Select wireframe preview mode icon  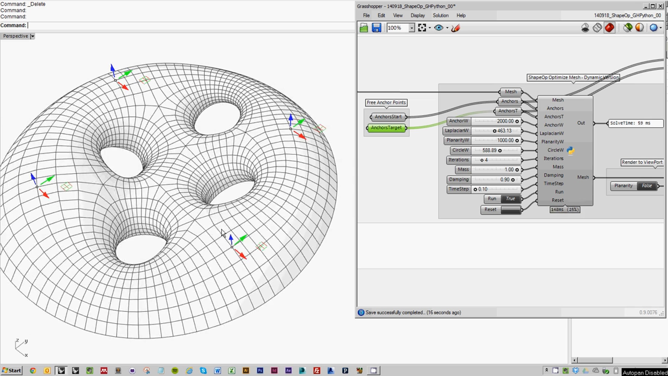(597, 28)
